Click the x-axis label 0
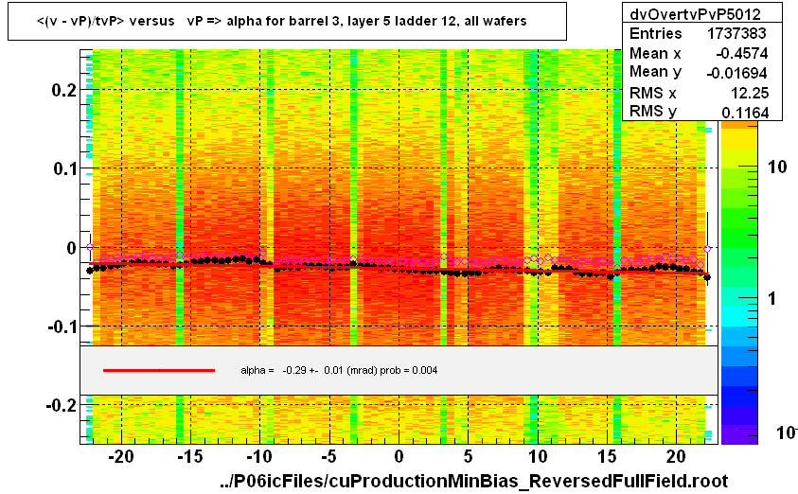798x494 pixels. point(399,456)
